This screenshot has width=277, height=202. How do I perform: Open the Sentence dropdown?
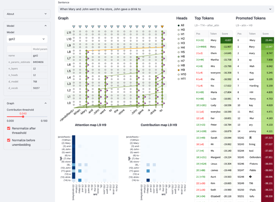[x=166, y=9]
